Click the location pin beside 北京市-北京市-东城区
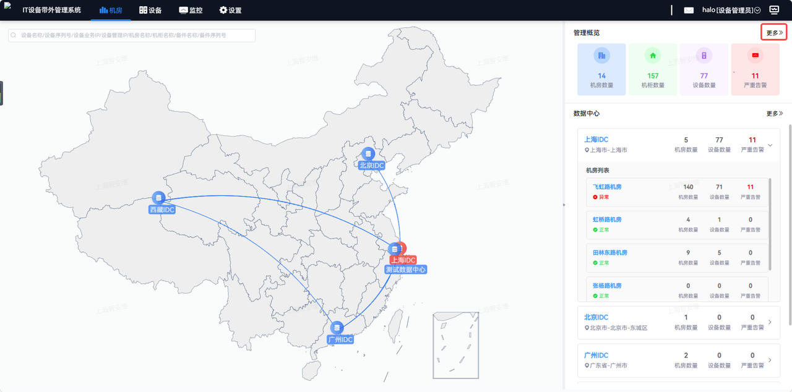This screenshot has height=392, width=792. click(587, 328)
